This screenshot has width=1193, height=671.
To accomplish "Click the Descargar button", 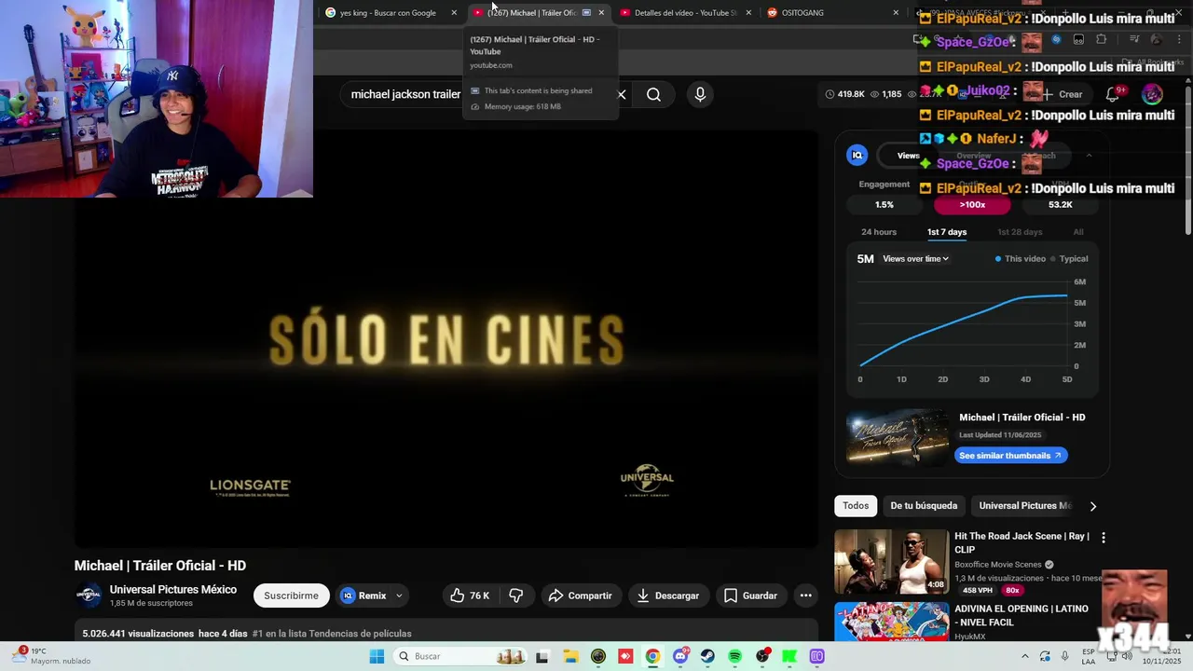I will (668, 596).
